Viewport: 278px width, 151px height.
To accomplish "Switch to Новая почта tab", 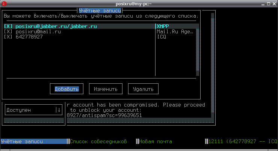I will click(x=156, y=142).
